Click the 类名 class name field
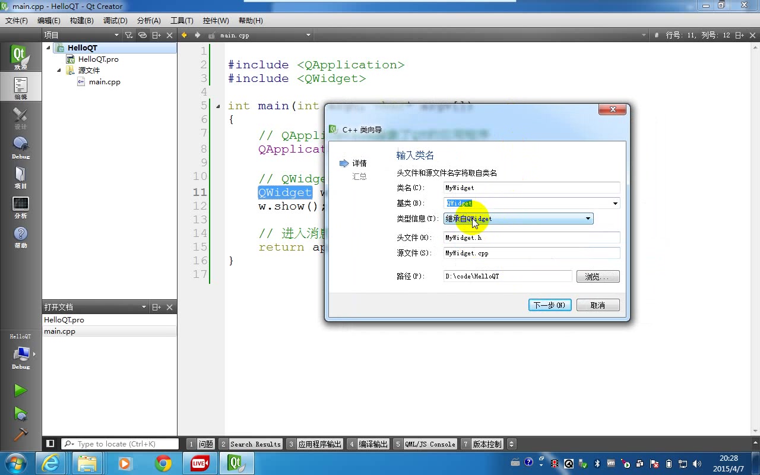Screen dimensions: 760x475 [531, 188]
